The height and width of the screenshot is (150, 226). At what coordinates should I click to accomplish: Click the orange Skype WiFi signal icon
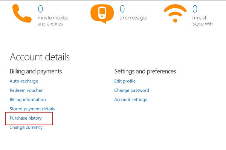tap(175, 13)
